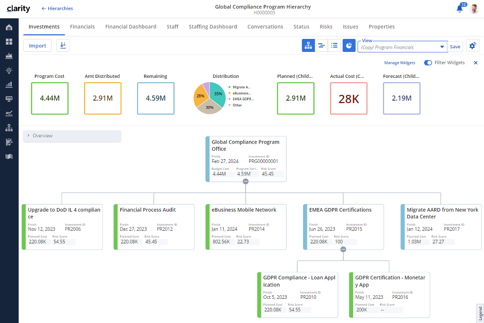Collapse children of Global Compliance Program Office
This screenshot has height=323, width=484.
pos(246,182)
